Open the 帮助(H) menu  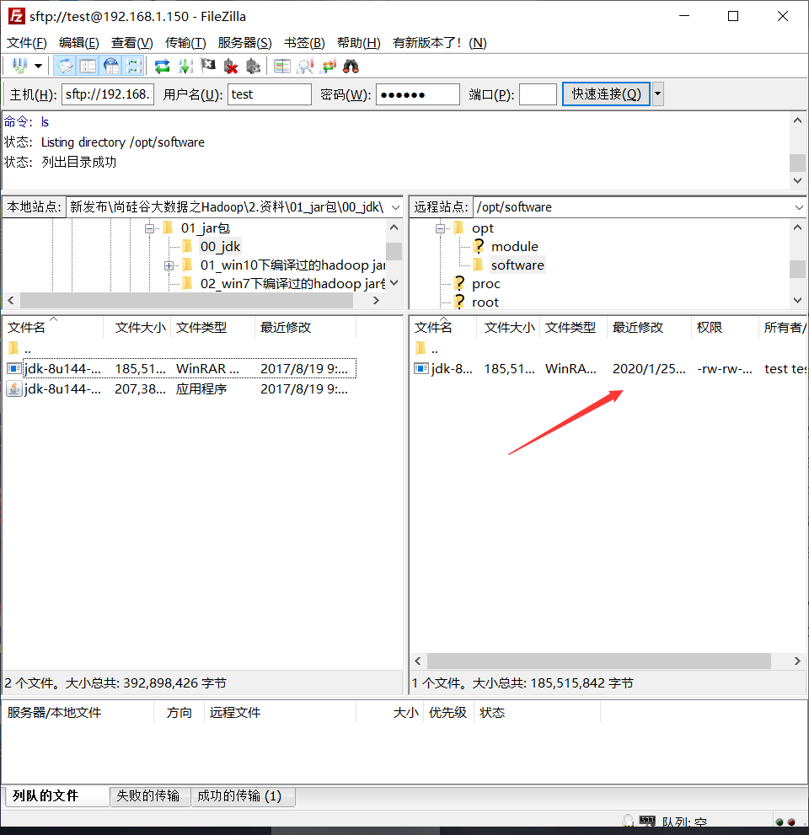[359, 43]
